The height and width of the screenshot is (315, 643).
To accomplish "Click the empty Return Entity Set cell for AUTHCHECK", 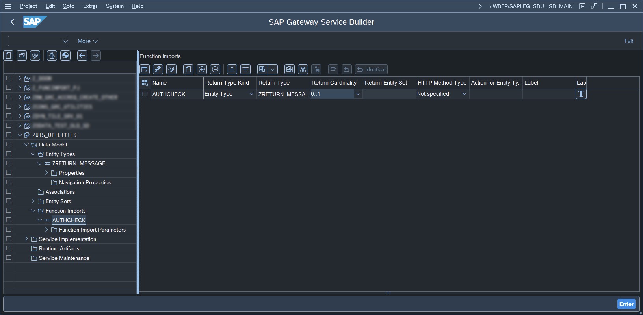I will point(389,94).
